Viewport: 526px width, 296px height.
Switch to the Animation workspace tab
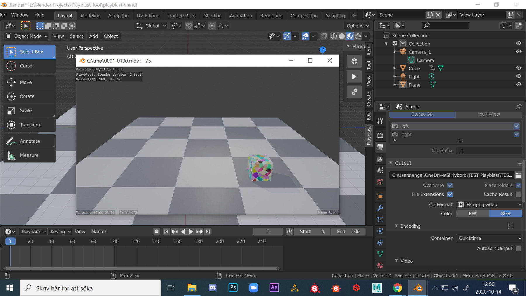point(241,15)
